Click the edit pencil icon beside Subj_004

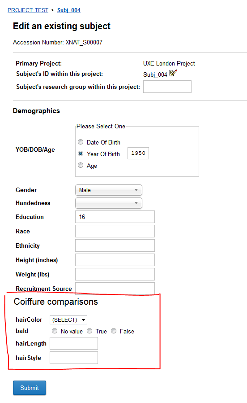click(173, 73)
